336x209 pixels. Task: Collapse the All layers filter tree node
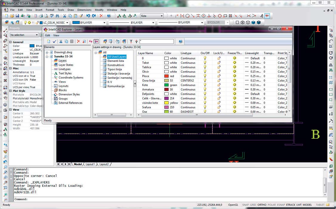[x=96, y=52]
